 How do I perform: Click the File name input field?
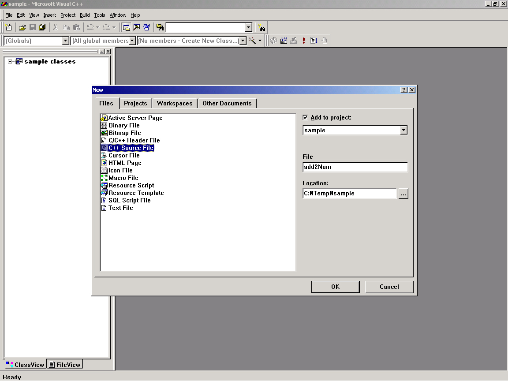[x=355, y=167]
